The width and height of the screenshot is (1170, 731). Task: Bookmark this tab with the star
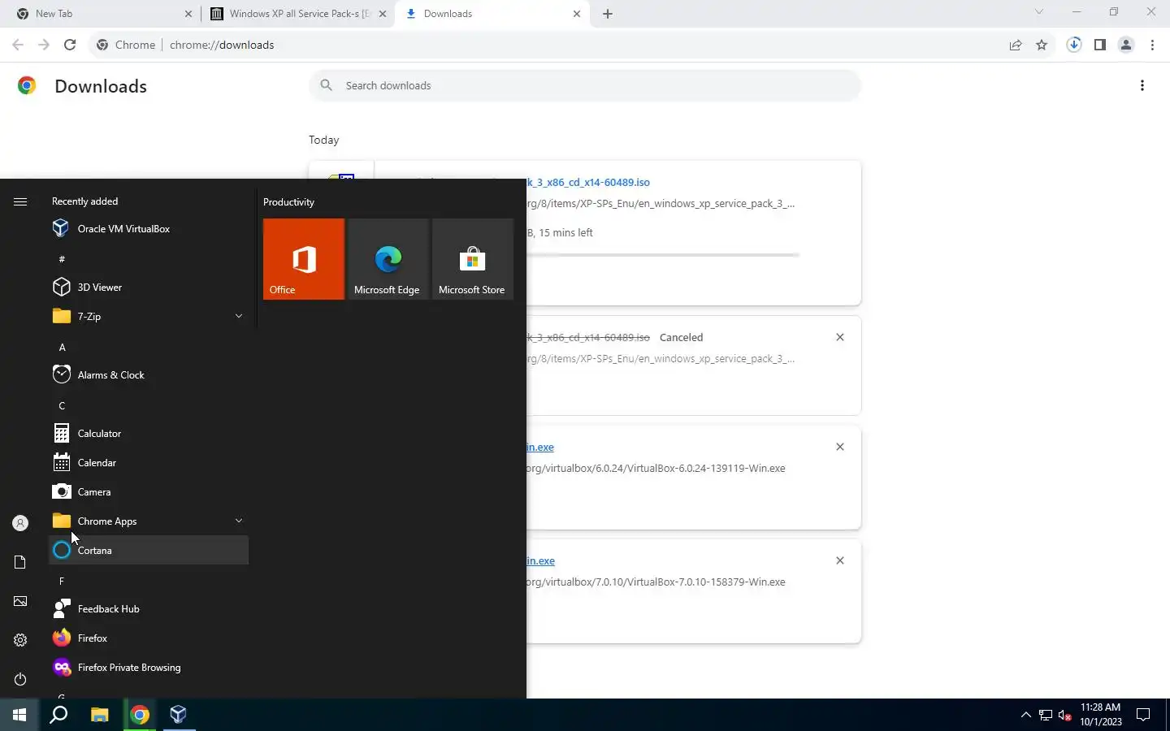click(x=1042, y=45)
